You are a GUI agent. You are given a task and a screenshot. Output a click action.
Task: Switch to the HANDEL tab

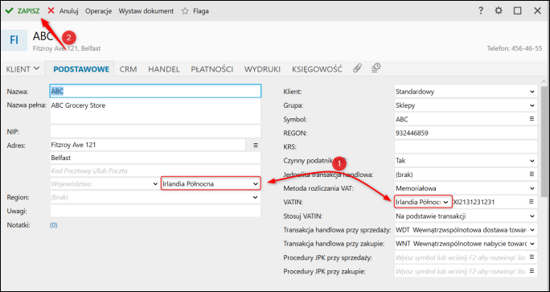pyautogui.click(x=164, y=69)
